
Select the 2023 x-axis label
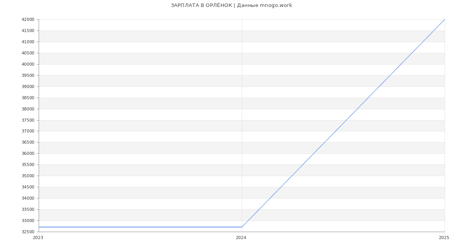[38, 238]
